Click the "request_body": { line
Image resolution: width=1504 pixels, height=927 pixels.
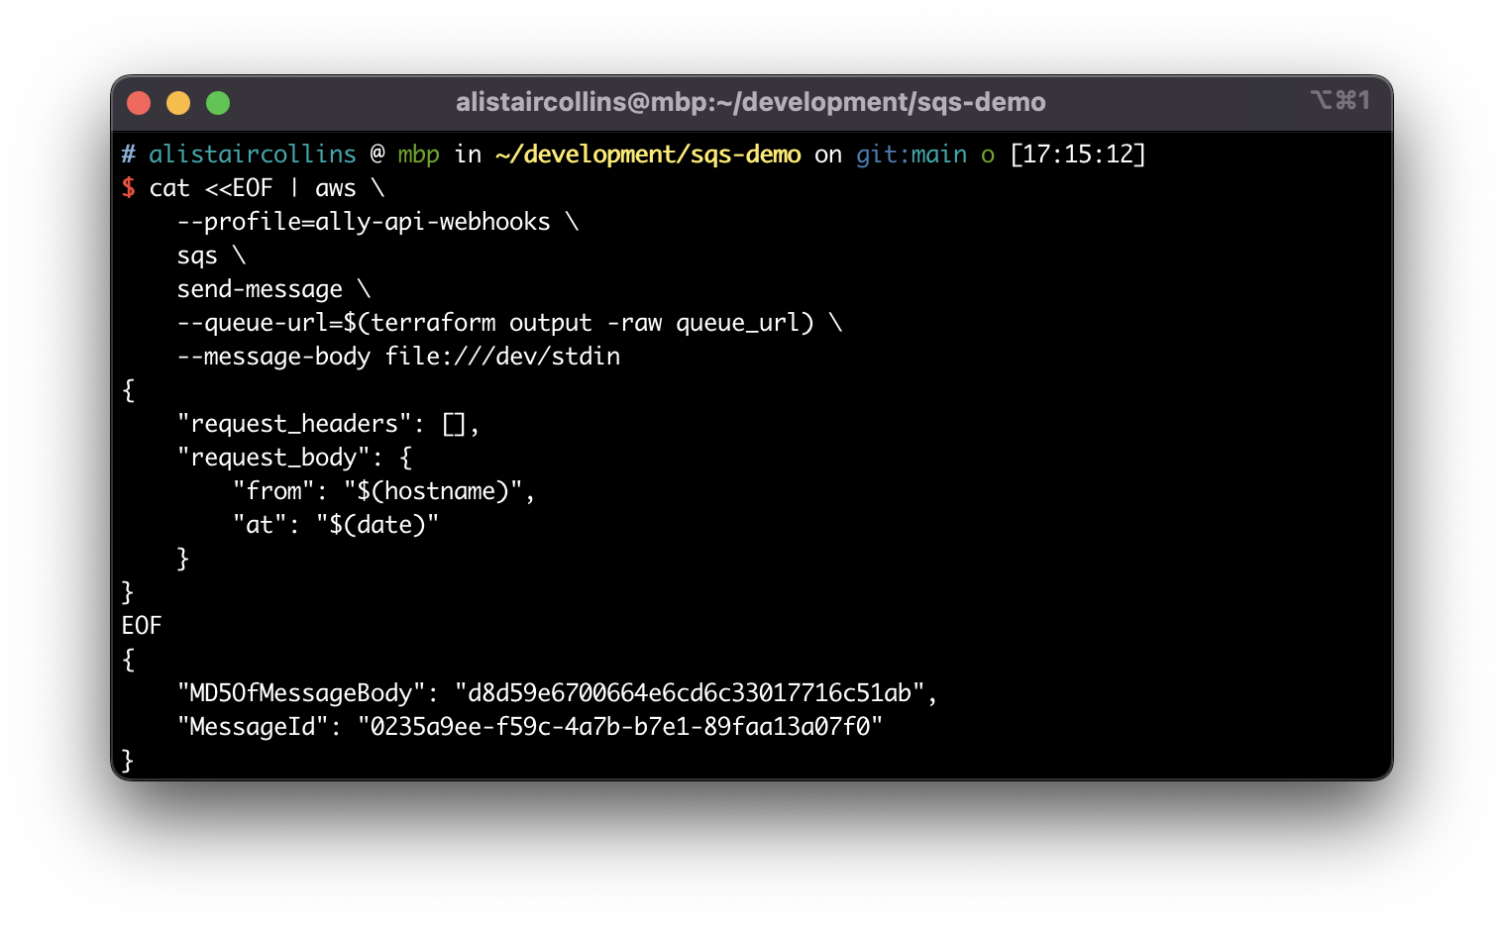coord(294,458)
